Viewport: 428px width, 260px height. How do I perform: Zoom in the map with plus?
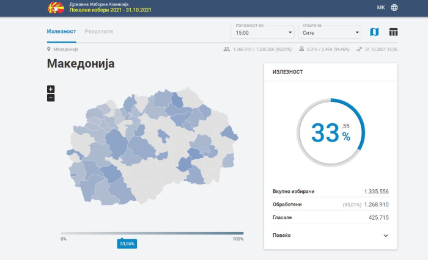click(51, 89)
